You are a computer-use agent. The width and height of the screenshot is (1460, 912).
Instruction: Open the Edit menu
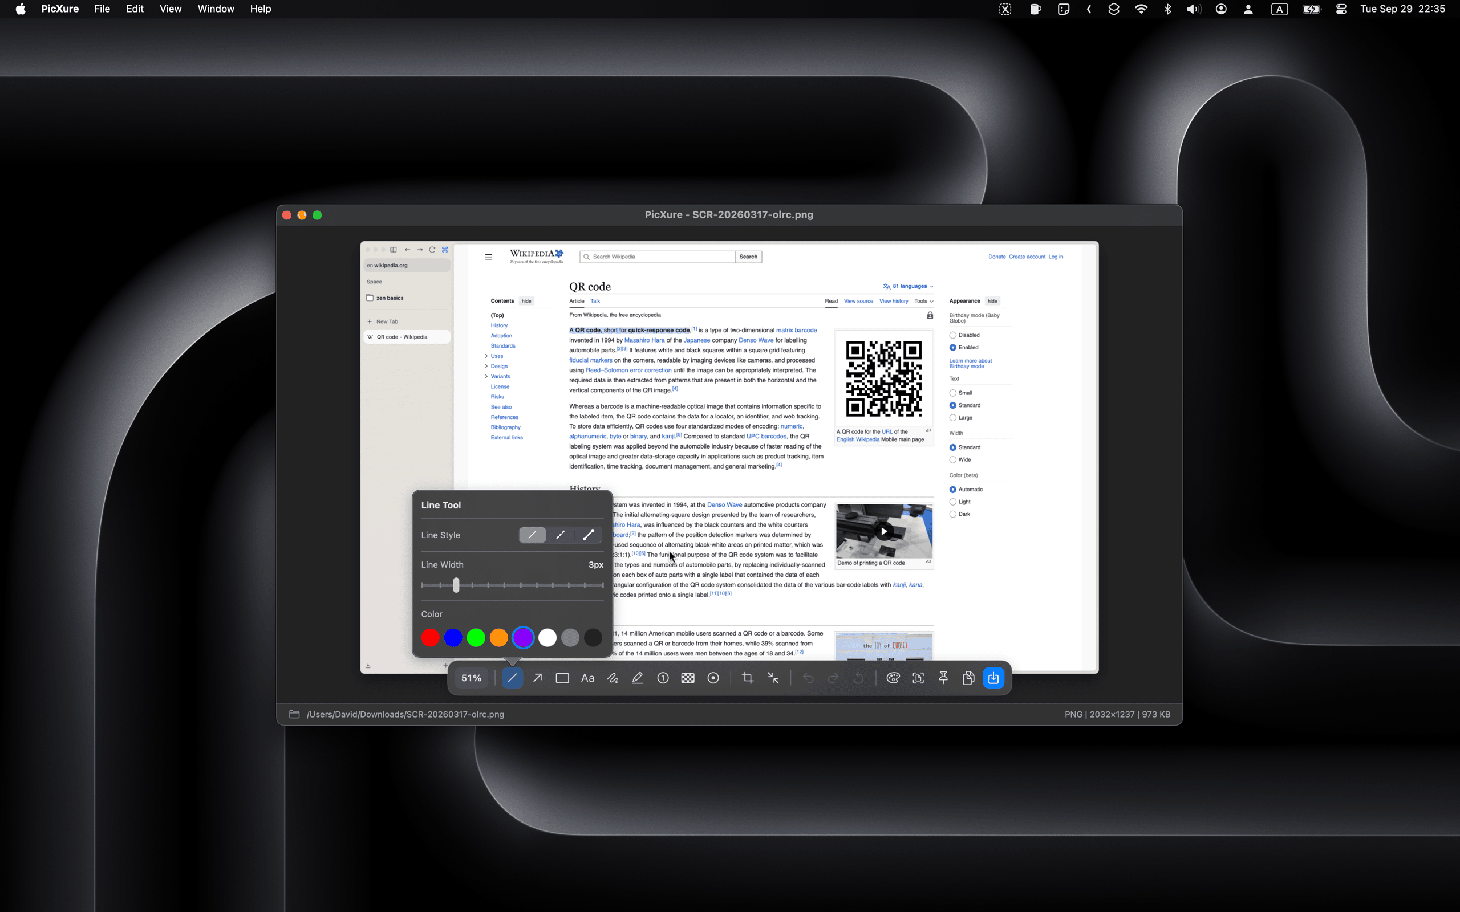pos(135,9)
